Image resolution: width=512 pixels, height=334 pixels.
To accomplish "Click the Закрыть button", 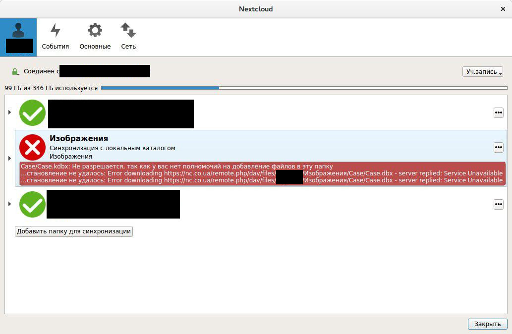I will tap(488, 324).
